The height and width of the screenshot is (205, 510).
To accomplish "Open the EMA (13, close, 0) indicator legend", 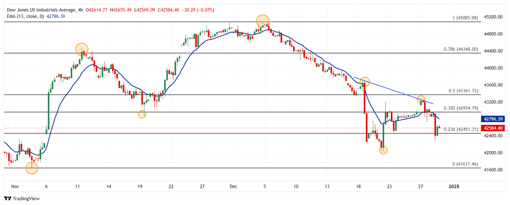I will [x=25, y=16].
